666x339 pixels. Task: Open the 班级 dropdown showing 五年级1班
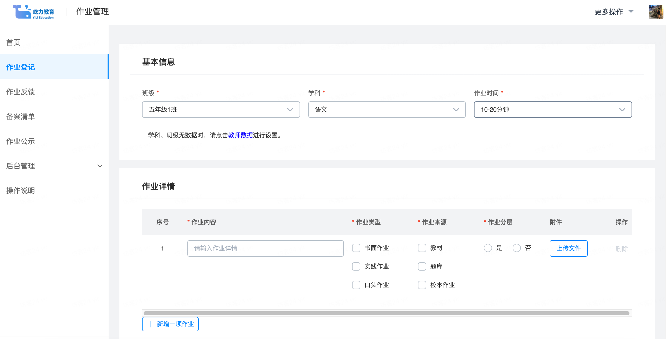tap(221, 110)
